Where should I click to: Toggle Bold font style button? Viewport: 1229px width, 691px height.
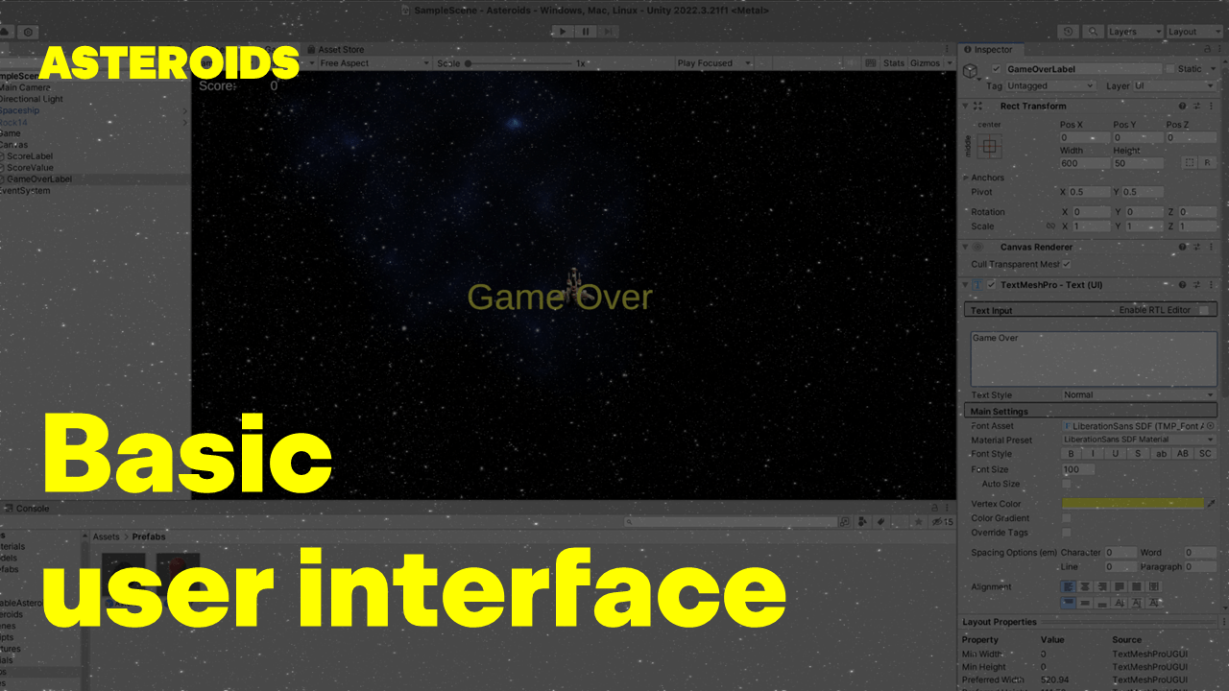click(1072, 454)
